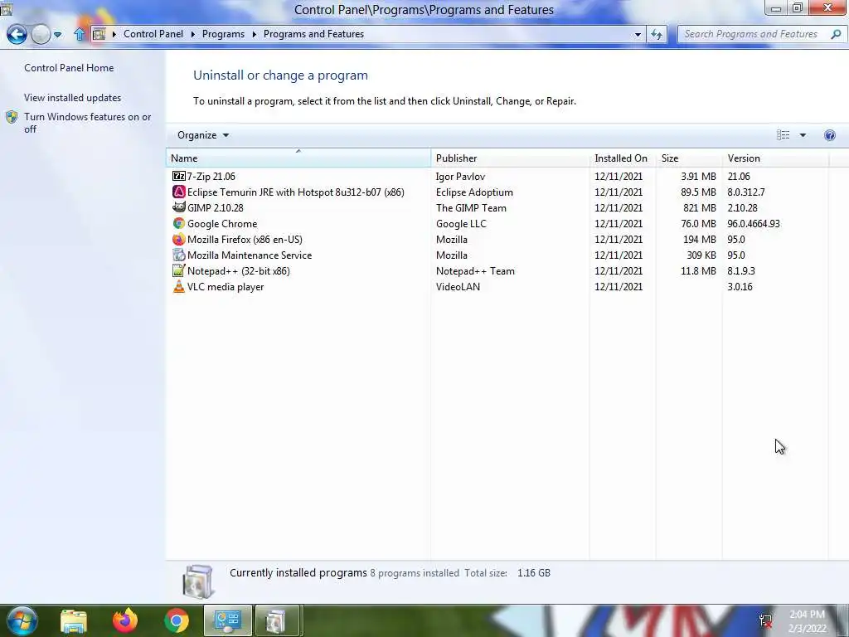Navigate to Control Panel breadcrumb
The height and width of the screenshot is (637, 849).
153,34
